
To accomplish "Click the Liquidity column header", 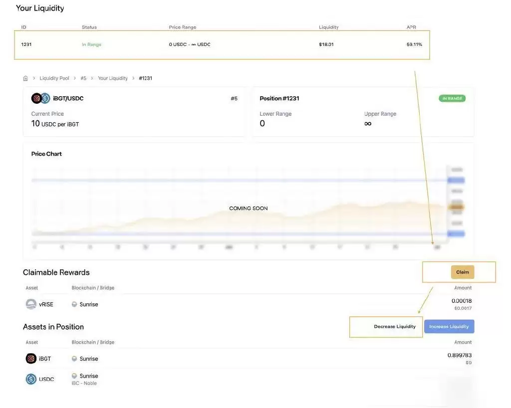I will point(329,27).
